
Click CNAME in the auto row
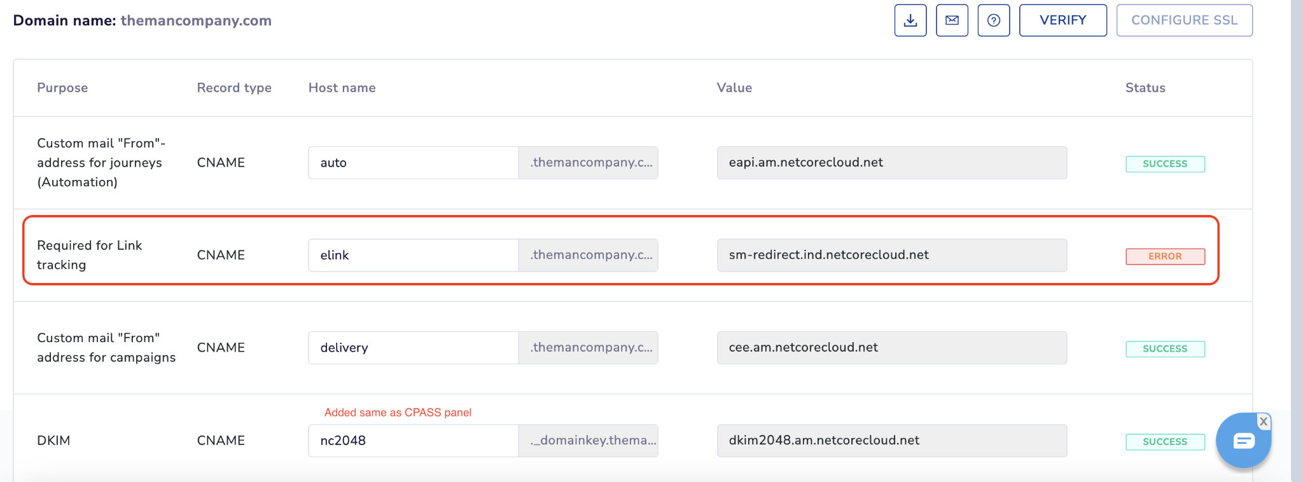[x=221, y=163]
